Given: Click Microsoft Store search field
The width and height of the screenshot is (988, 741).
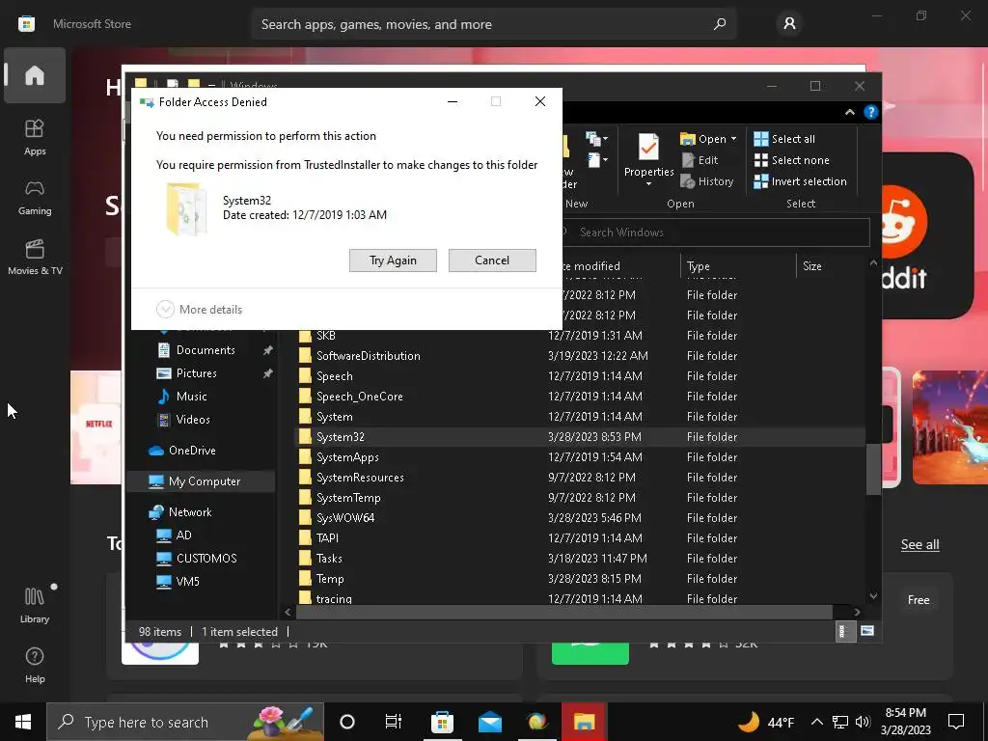Looking at the screenshot, I should 493,24.
